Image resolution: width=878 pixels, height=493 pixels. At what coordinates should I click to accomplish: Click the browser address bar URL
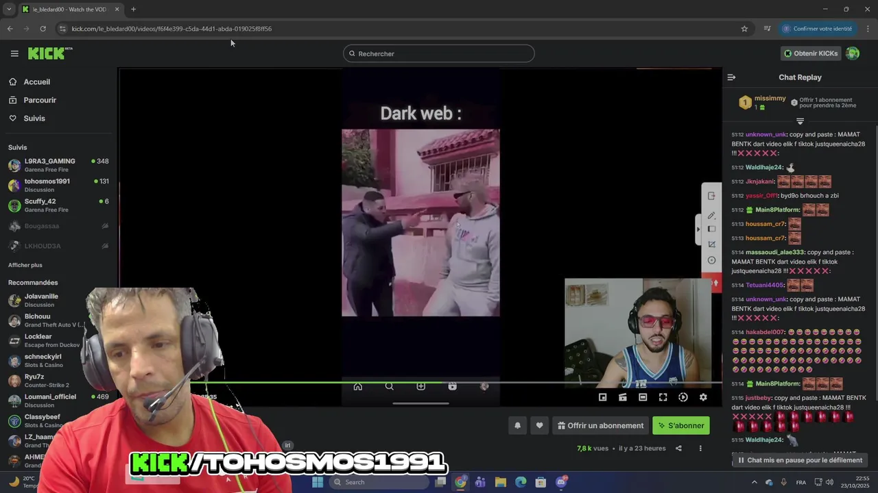171,29
